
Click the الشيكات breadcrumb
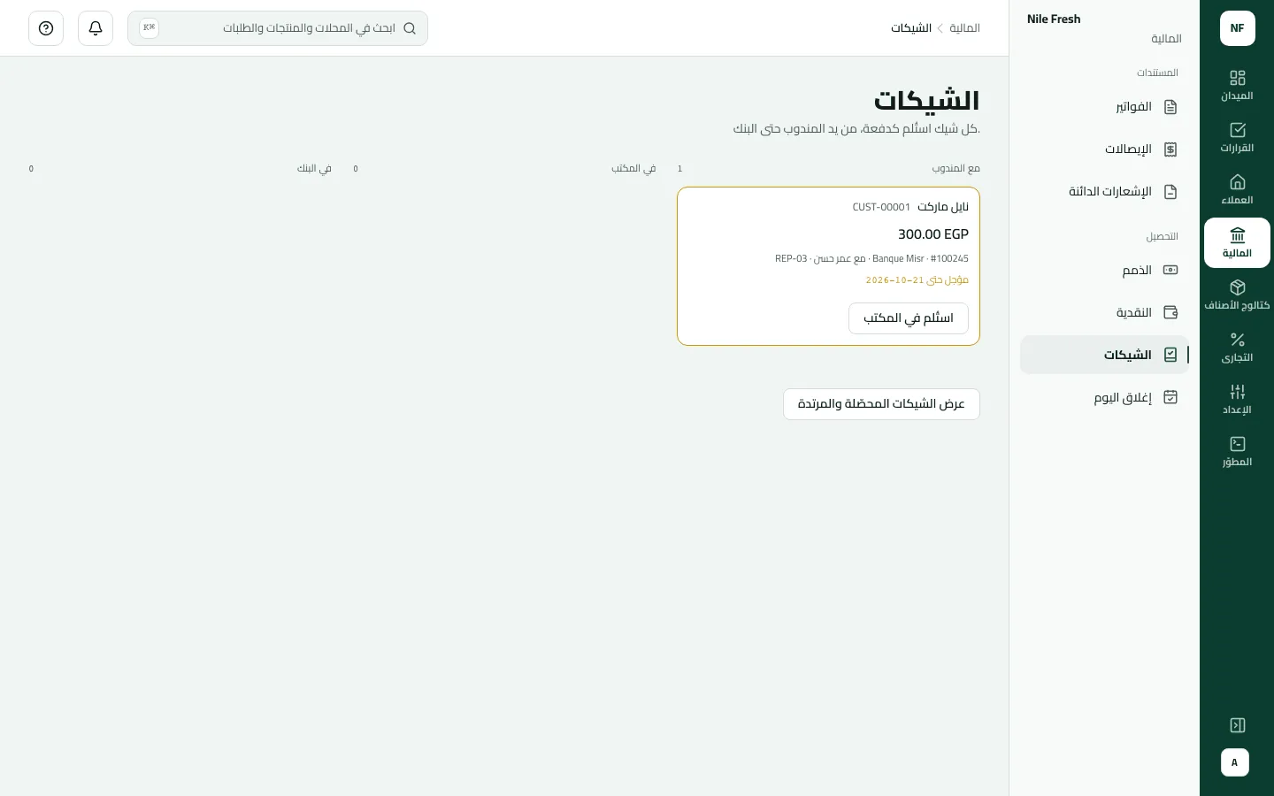911,28
